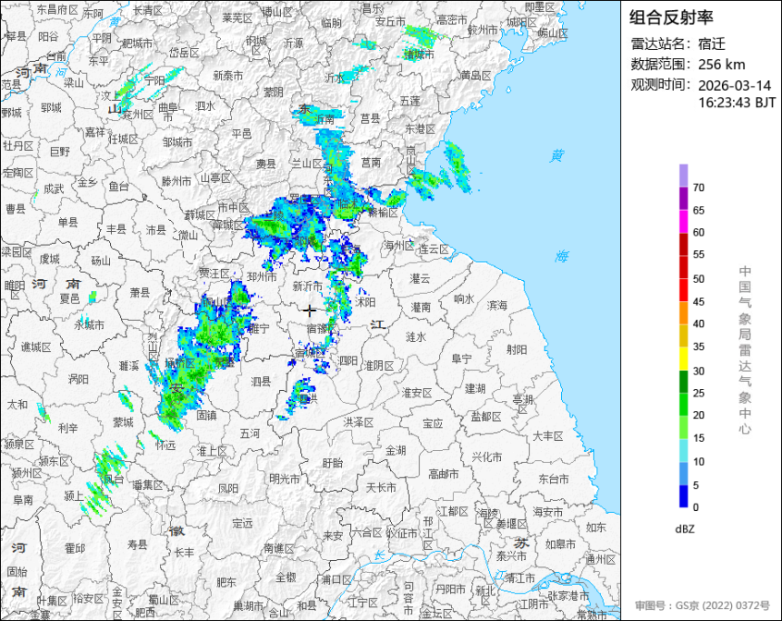782x621 pixels.
Task: Click the 宝应 map label
Action: click(433, 424)
